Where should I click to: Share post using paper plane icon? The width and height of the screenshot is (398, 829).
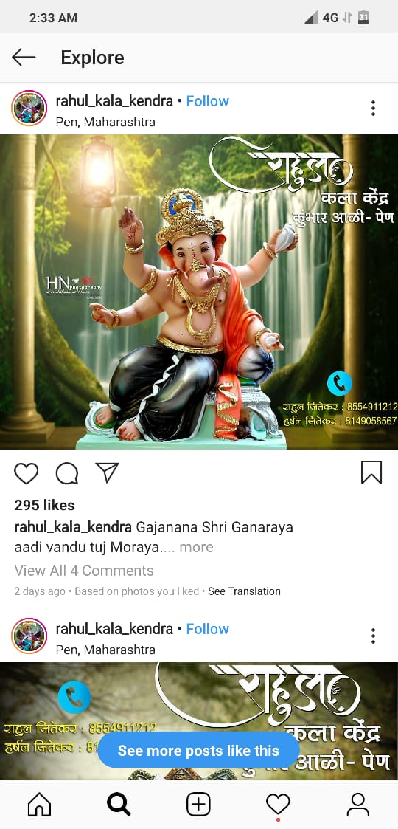coord(107,472)
